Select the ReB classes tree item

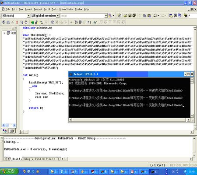(x=11, y=33)
